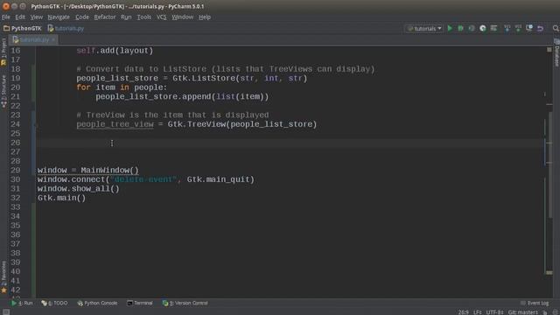The image size is (560, 315).
Task: Click the tutorials.py breadcrumb in navigation bar
Action: [x=66, y=28]
